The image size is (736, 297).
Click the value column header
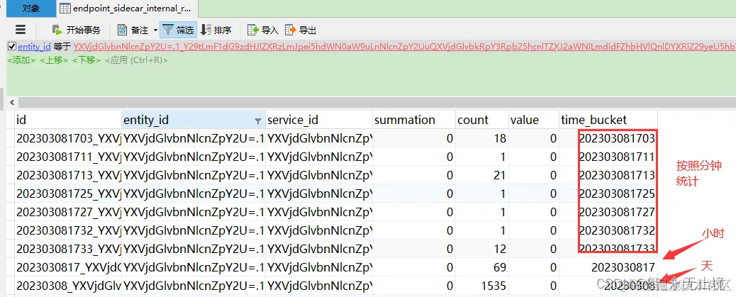[x=534, y=120]
